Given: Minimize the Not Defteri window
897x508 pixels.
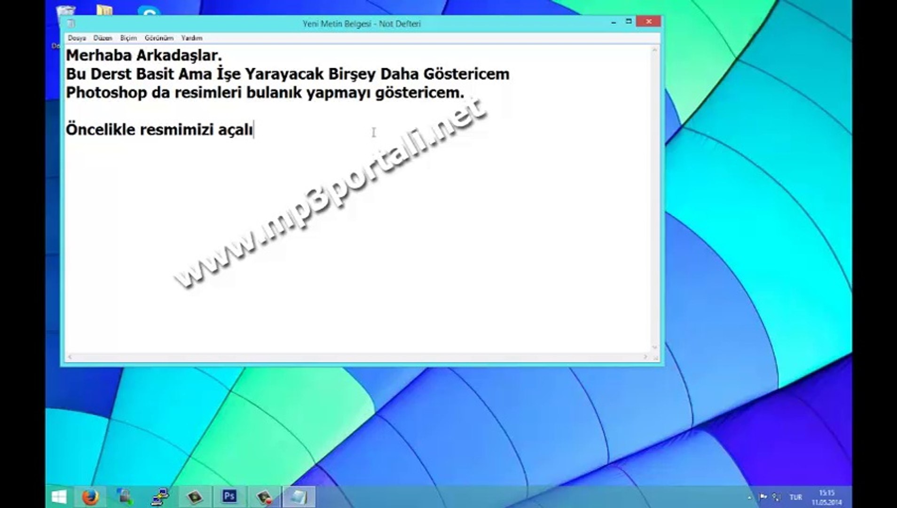Looking at the screenshot, I should (x=614, y=22).
